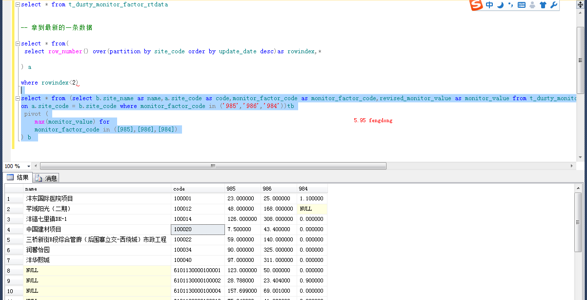587x300 pixels.
Task: Click the editor horizontal scroll left arrow
Action: pyautogui.click(x=36, y=166)
